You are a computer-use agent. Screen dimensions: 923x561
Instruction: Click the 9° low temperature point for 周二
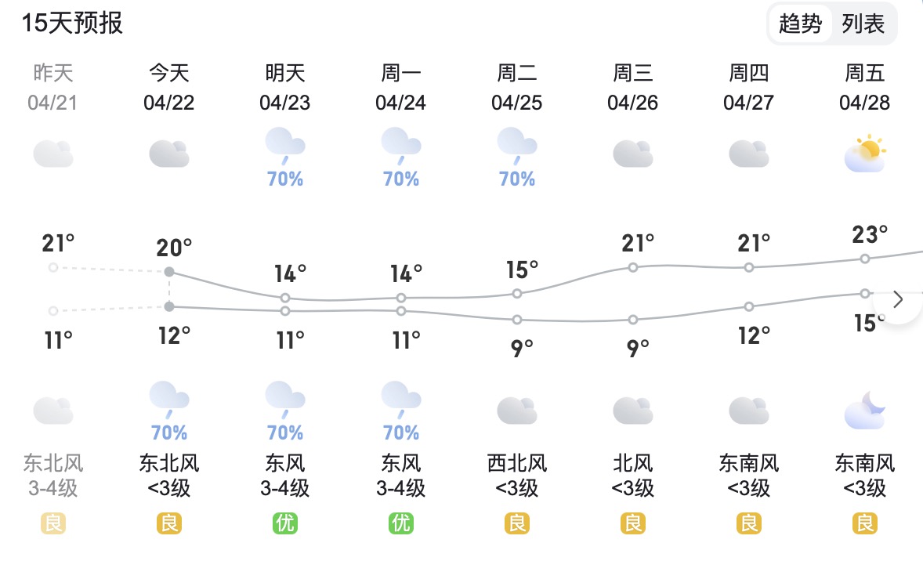click(517, 320)
